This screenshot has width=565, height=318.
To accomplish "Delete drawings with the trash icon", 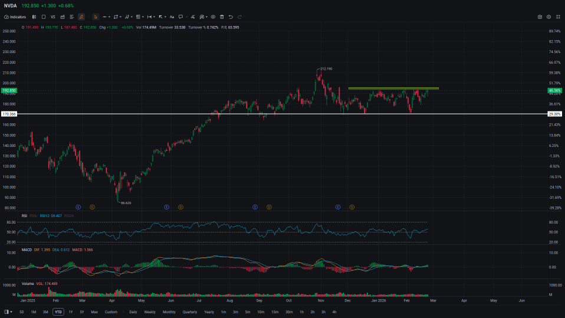I will pyautogui.click(x=222, y=17).
